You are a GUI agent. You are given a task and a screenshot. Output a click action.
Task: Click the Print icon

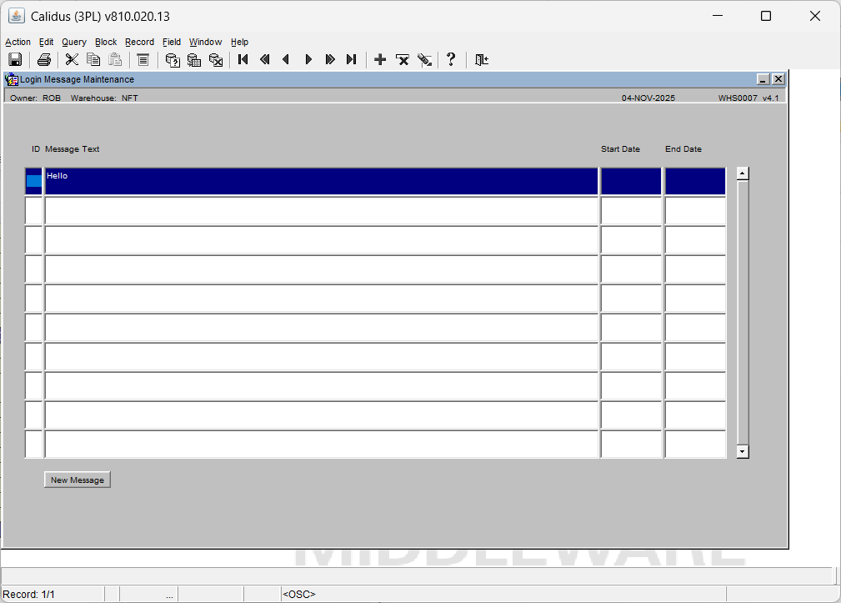[44, 59]
